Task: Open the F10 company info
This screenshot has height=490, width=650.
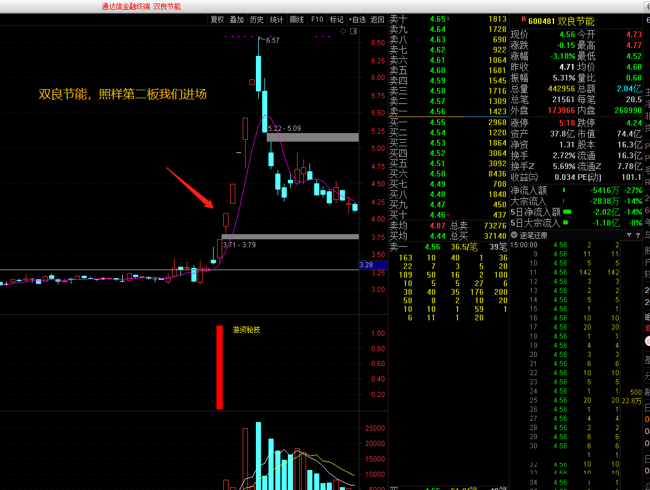Action: (316, 19)
